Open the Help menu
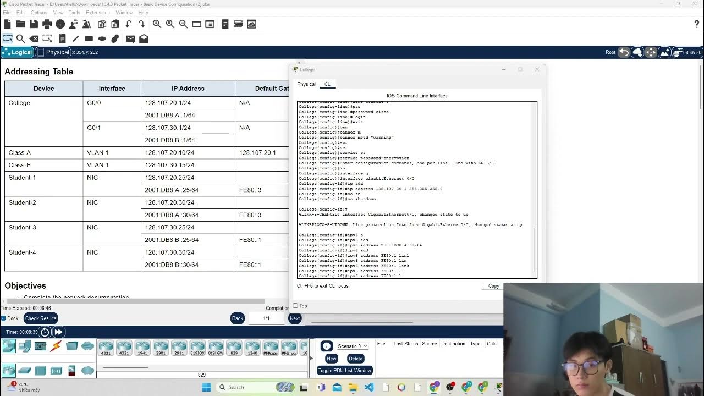 143,13
